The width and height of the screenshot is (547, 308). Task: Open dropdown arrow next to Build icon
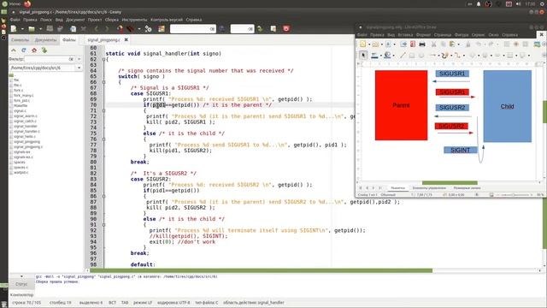point(138,29)
